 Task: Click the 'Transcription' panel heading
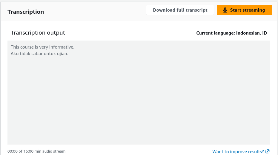click(26, 12)
